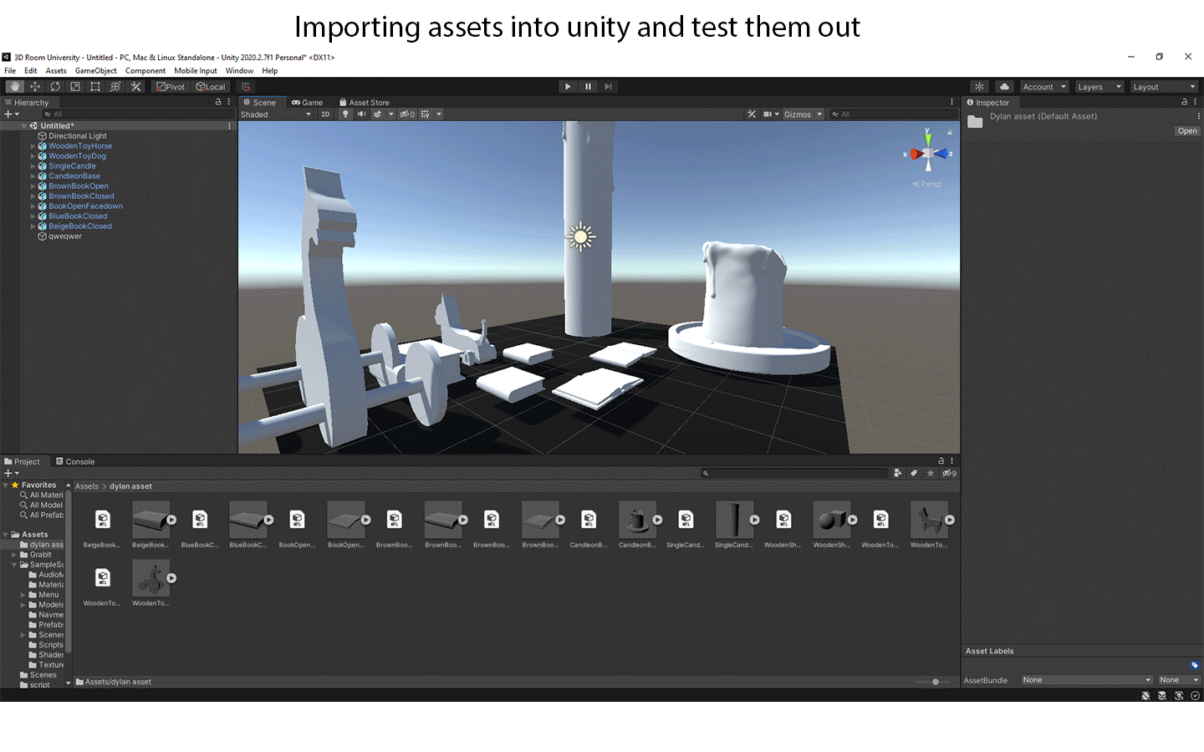Click the scene orientation gizmo

(x=928, y=154)
